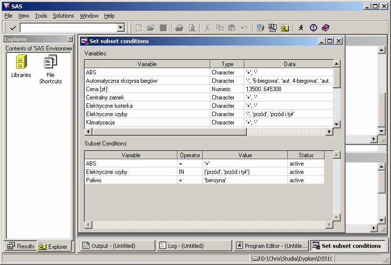Click the command bar checkmark icon
The width and height of the screenshot is (391, 265).
pos(13,28)
